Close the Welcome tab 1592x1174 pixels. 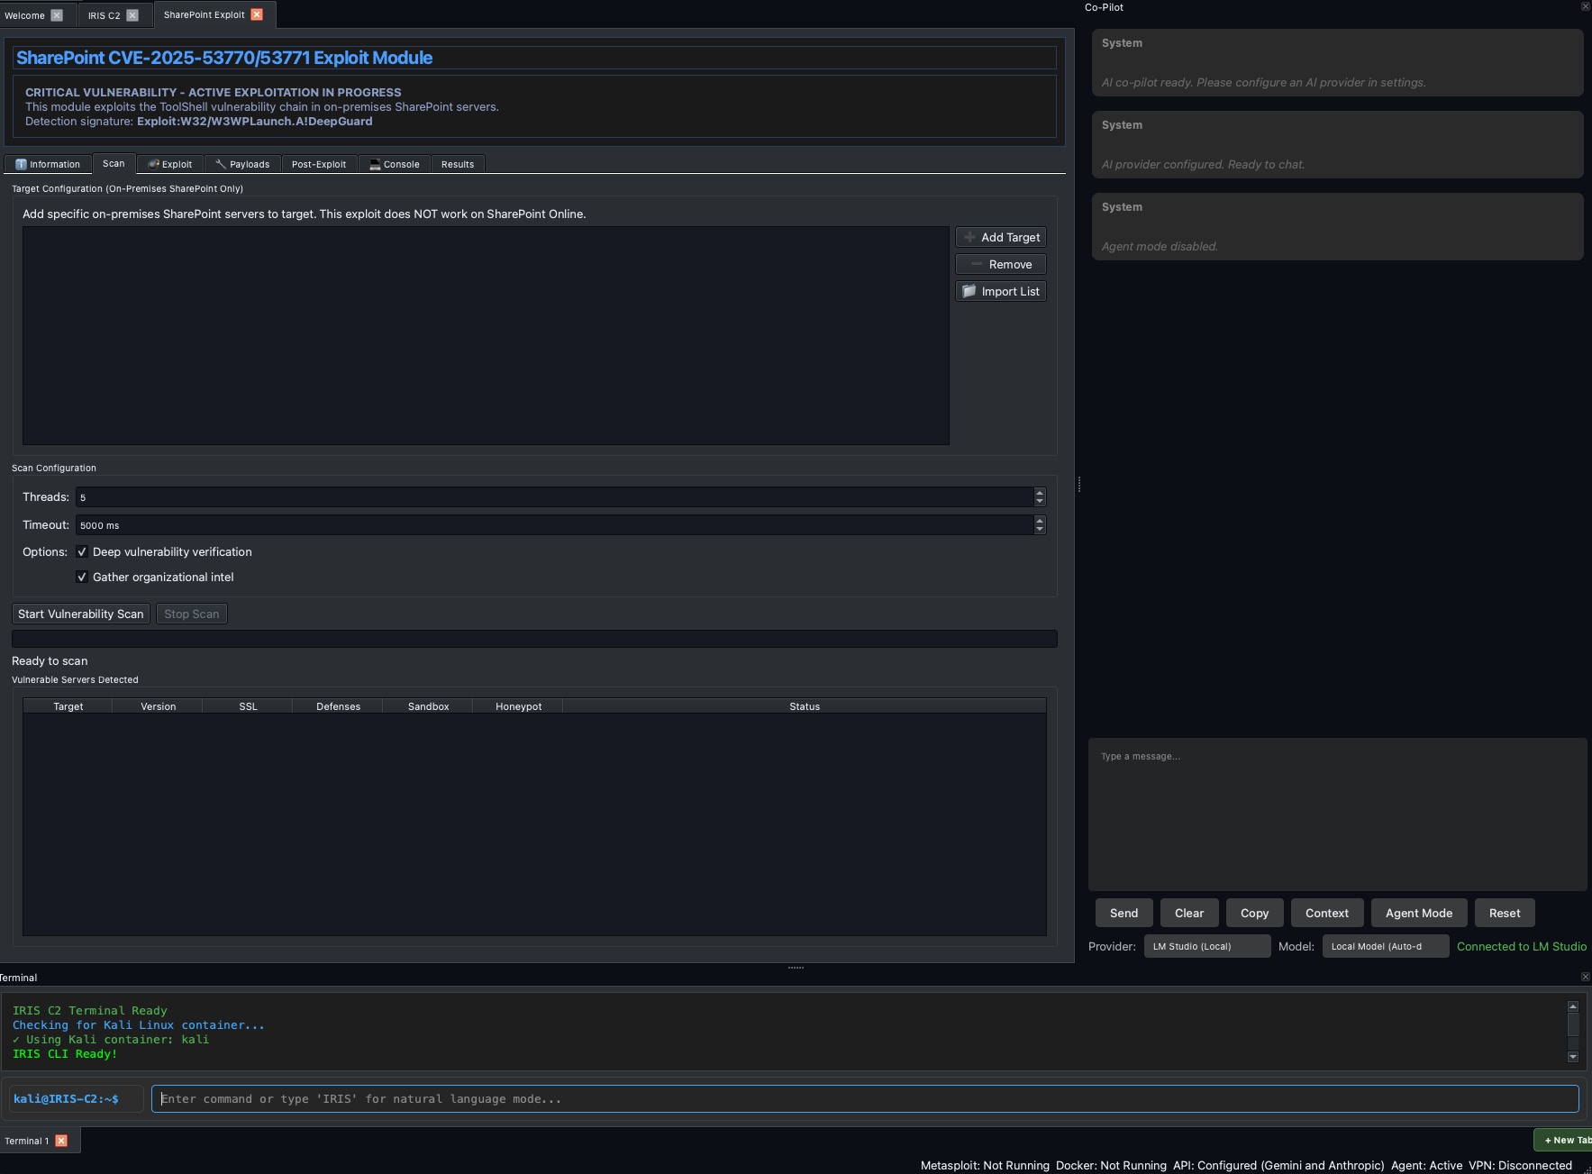point(57,15)
